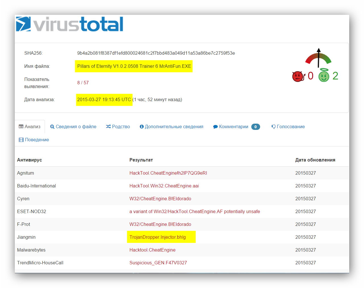Screen dimensions: 364x288
Task: Click the Дата обновления column header
Action: (315, 160)
